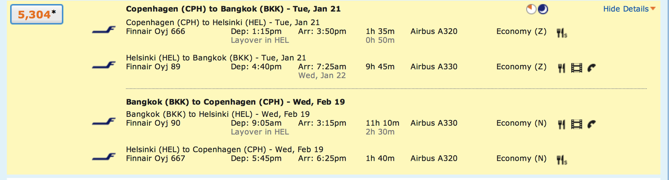672x180 pixels.
Task: Click the meal icon for Finnair 90
Action: [x=561, y=124]
